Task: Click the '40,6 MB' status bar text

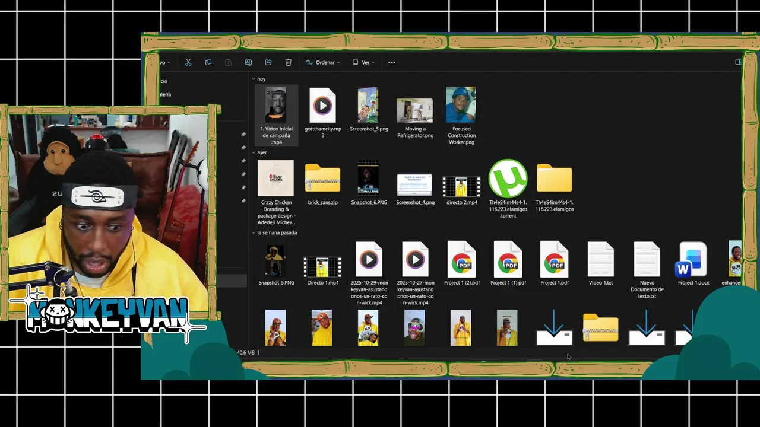Action: tap(246, 353)
